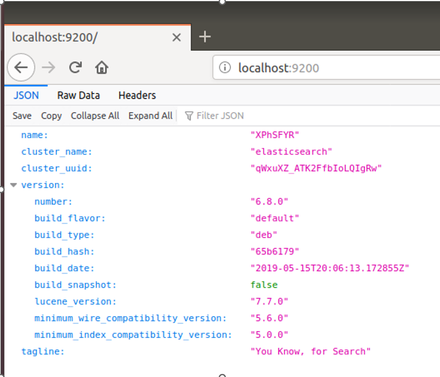Click the site information info icon
Screen dimensions: 440x377
coord(224,67)
